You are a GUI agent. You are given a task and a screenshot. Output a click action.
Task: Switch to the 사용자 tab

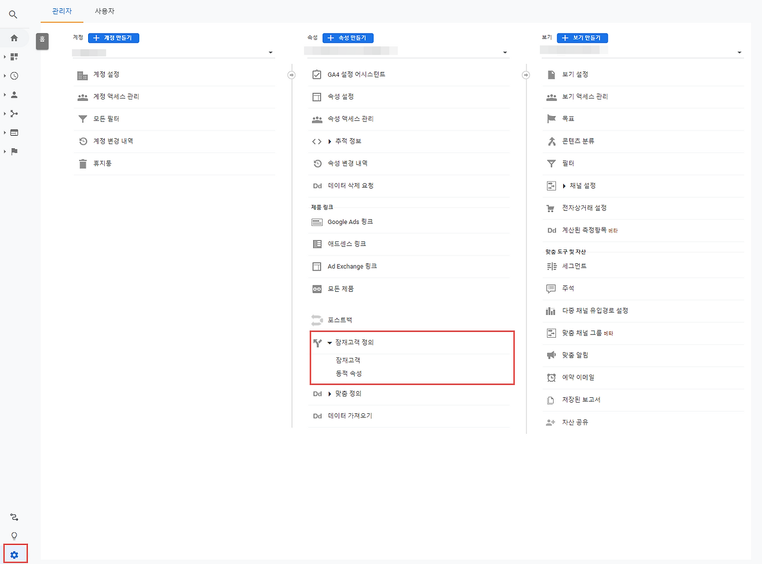click(x=104, y=11)
